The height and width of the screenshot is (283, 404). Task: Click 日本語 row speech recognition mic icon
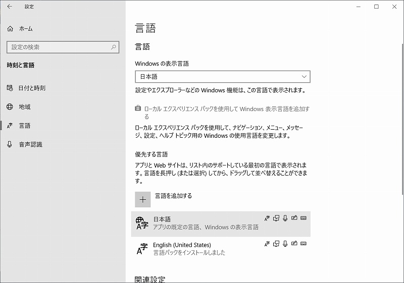[285, 218]
